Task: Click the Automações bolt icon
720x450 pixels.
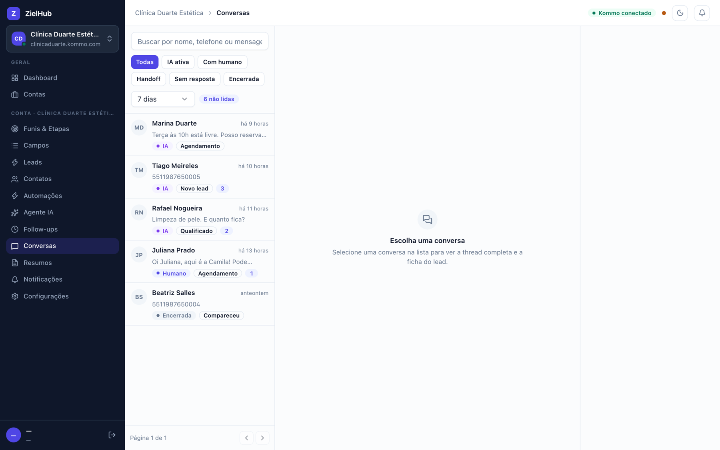Action: click(x=15, y=196)
